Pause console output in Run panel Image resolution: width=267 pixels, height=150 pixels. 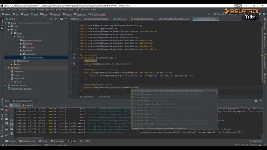point(6,115)
